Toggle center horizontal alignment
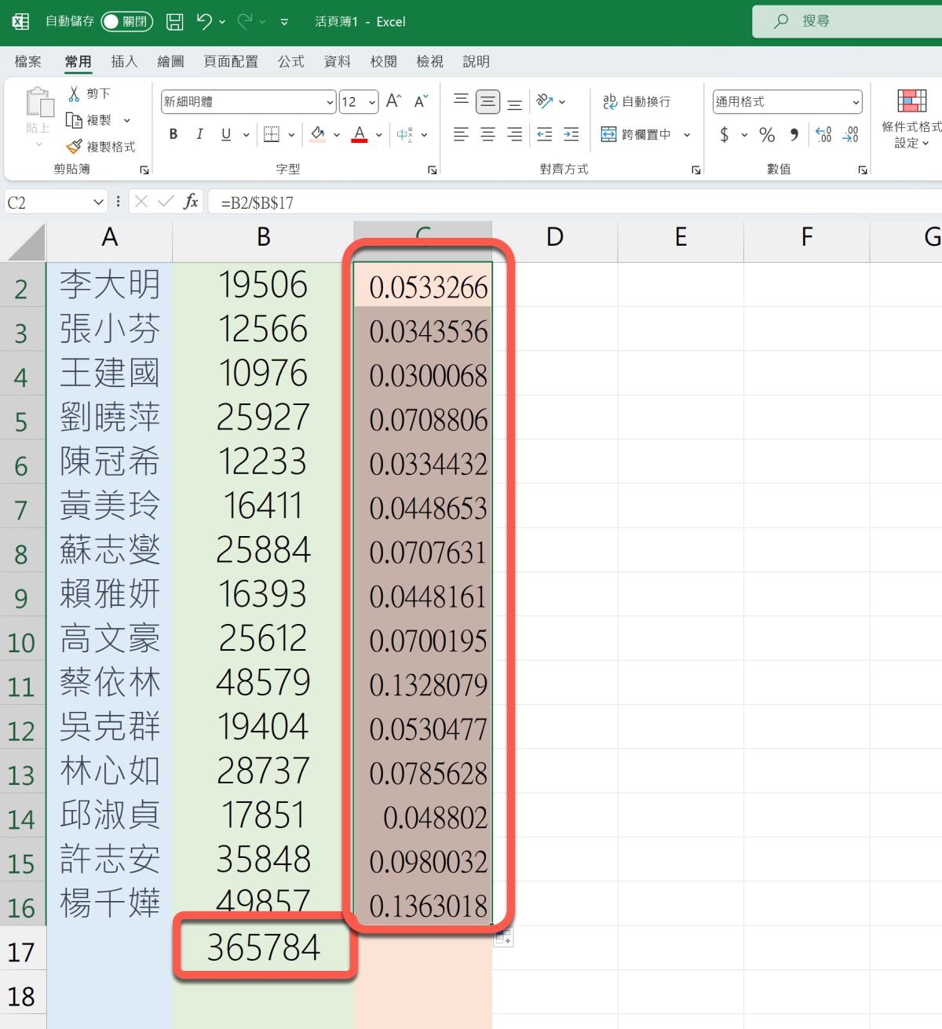Viewport: 942px width, 1029px height. (x=487, y=135)
